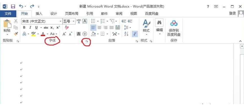Switch to the 插入 tab

coord(39,14)
